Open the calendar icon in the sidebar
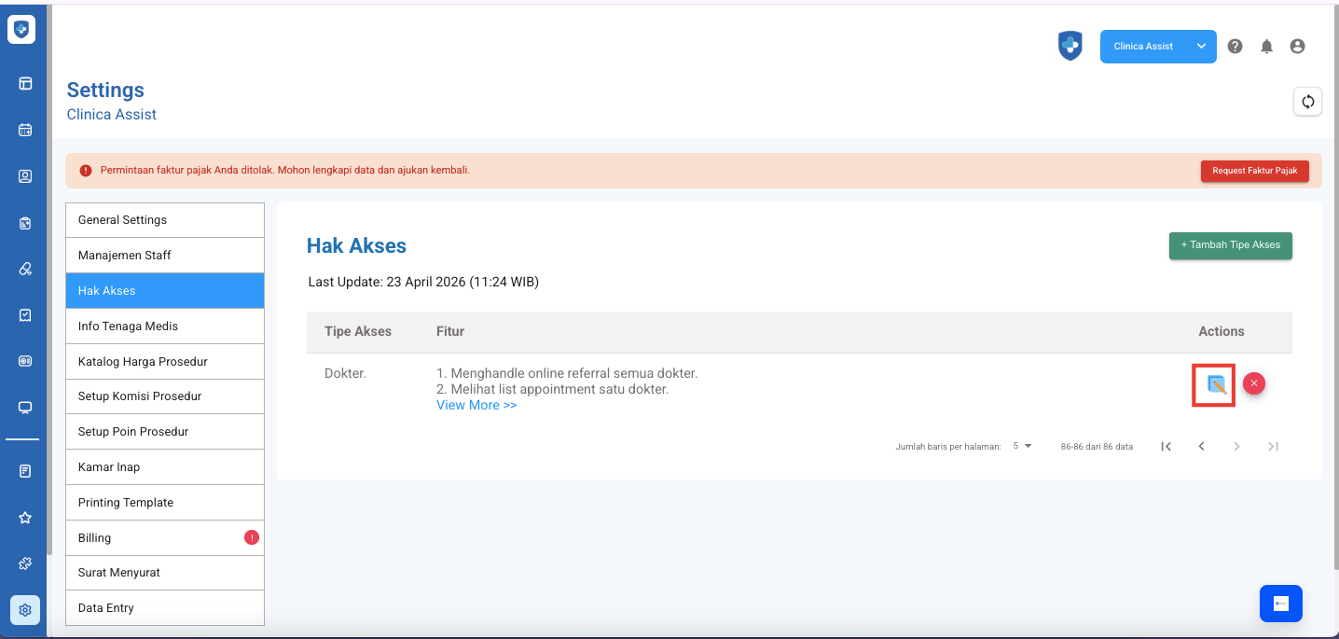 (25, 131)
